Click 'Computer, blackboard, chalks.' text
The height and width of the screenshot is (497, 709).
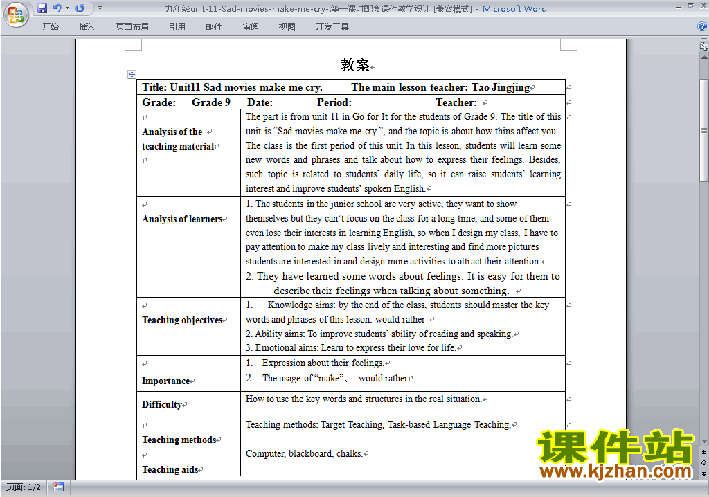[305, 453]
